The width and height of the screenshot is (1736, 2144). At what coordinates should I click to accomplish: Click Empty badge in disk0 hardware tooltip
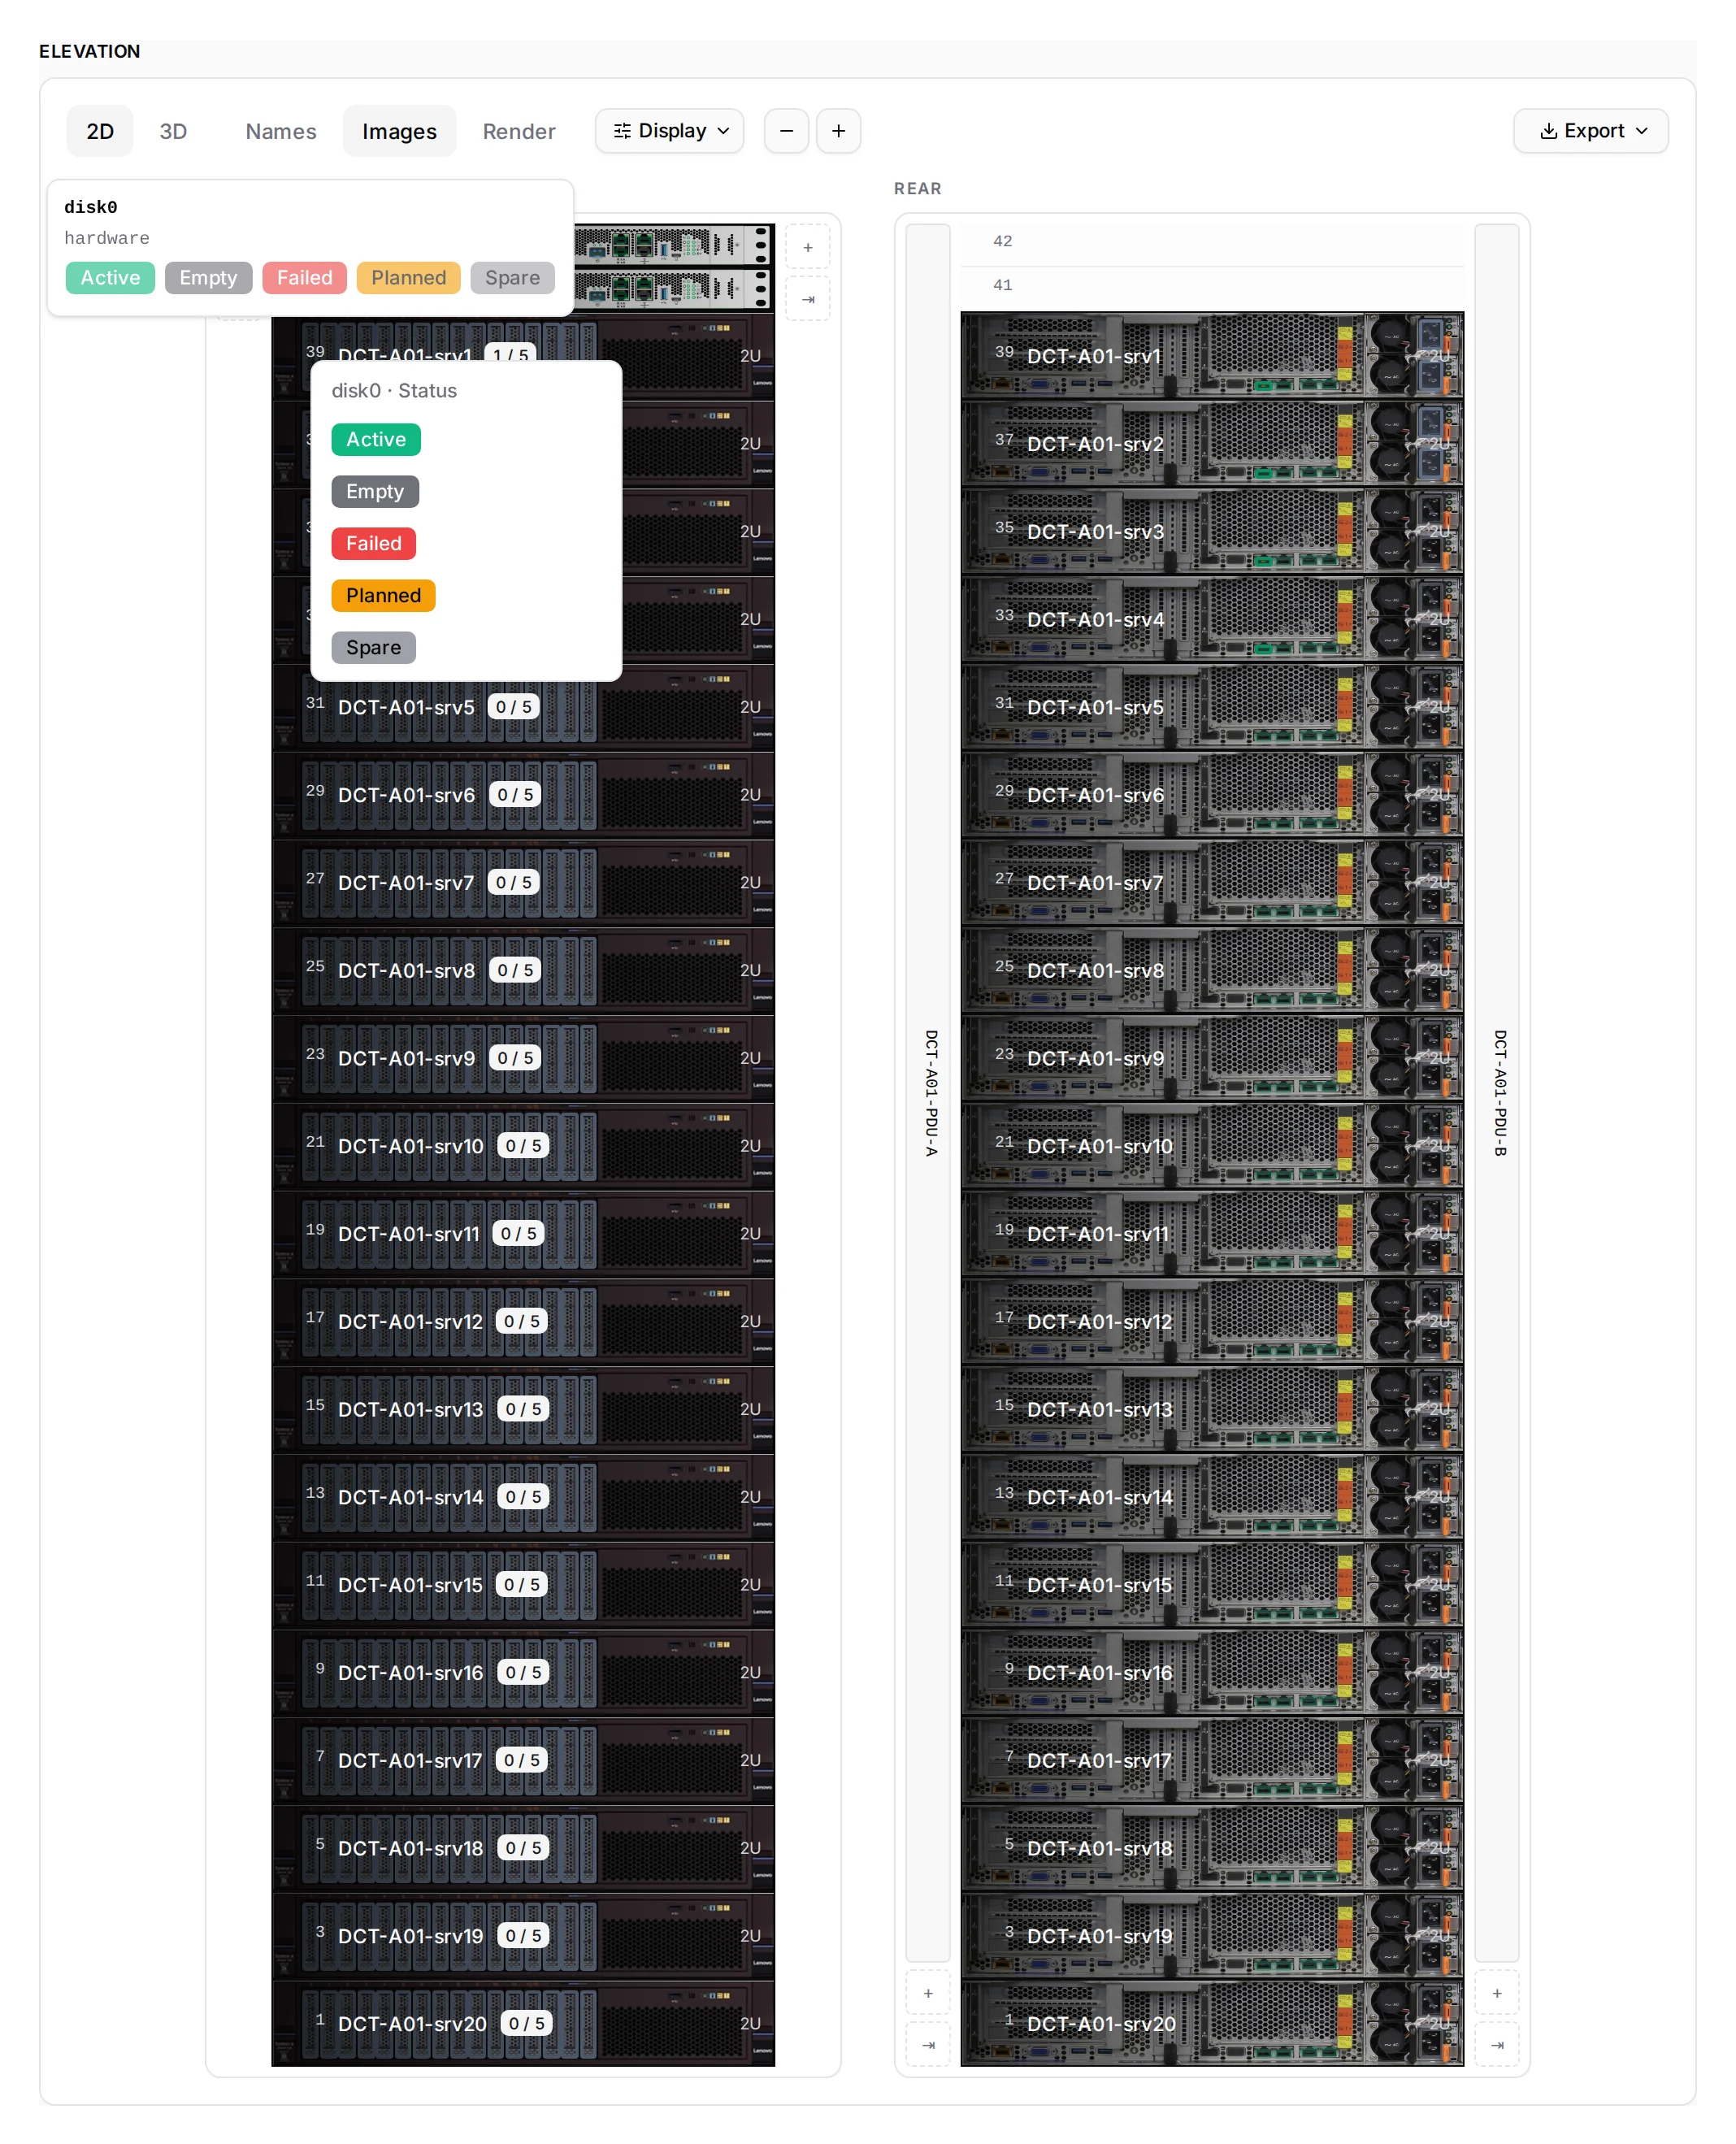(208, 277)
